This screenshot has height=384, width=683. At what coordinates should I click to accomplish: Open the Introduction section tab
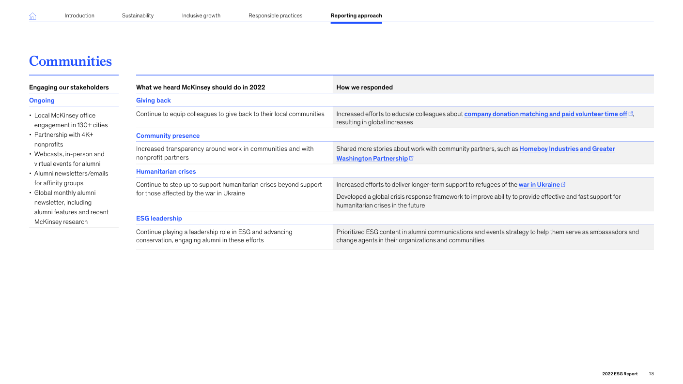(79, 15)
